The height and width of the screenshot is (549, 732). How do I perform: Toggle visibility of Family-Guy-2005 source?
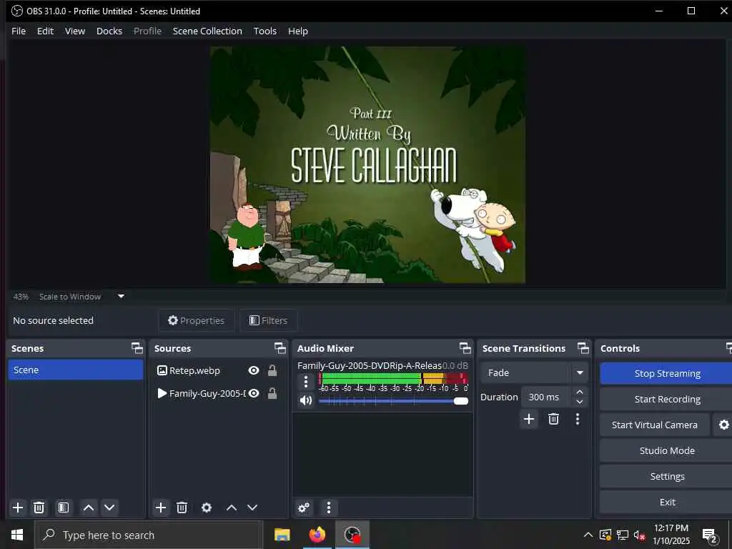click(254, 394)
